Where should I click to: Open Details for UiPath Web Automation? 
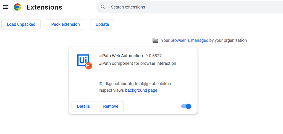click(x=83, y=106)
